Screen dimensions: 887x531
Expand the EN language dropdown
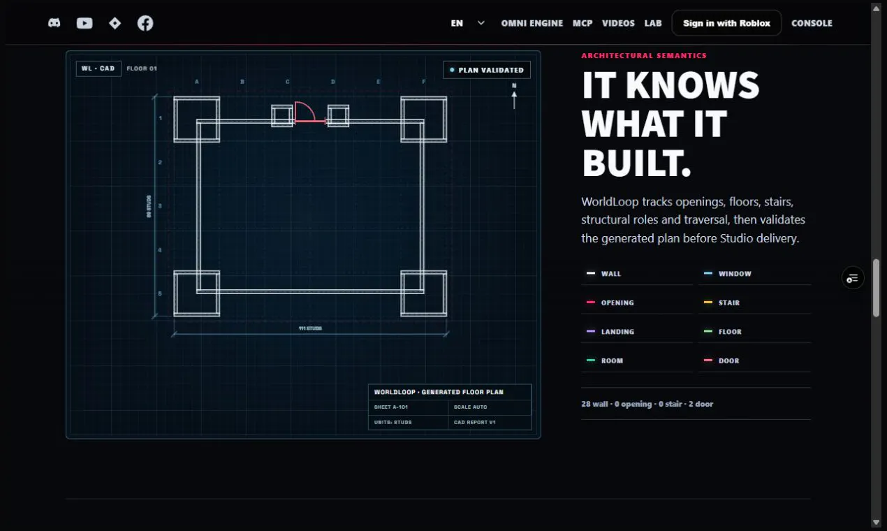click(468, 23)
